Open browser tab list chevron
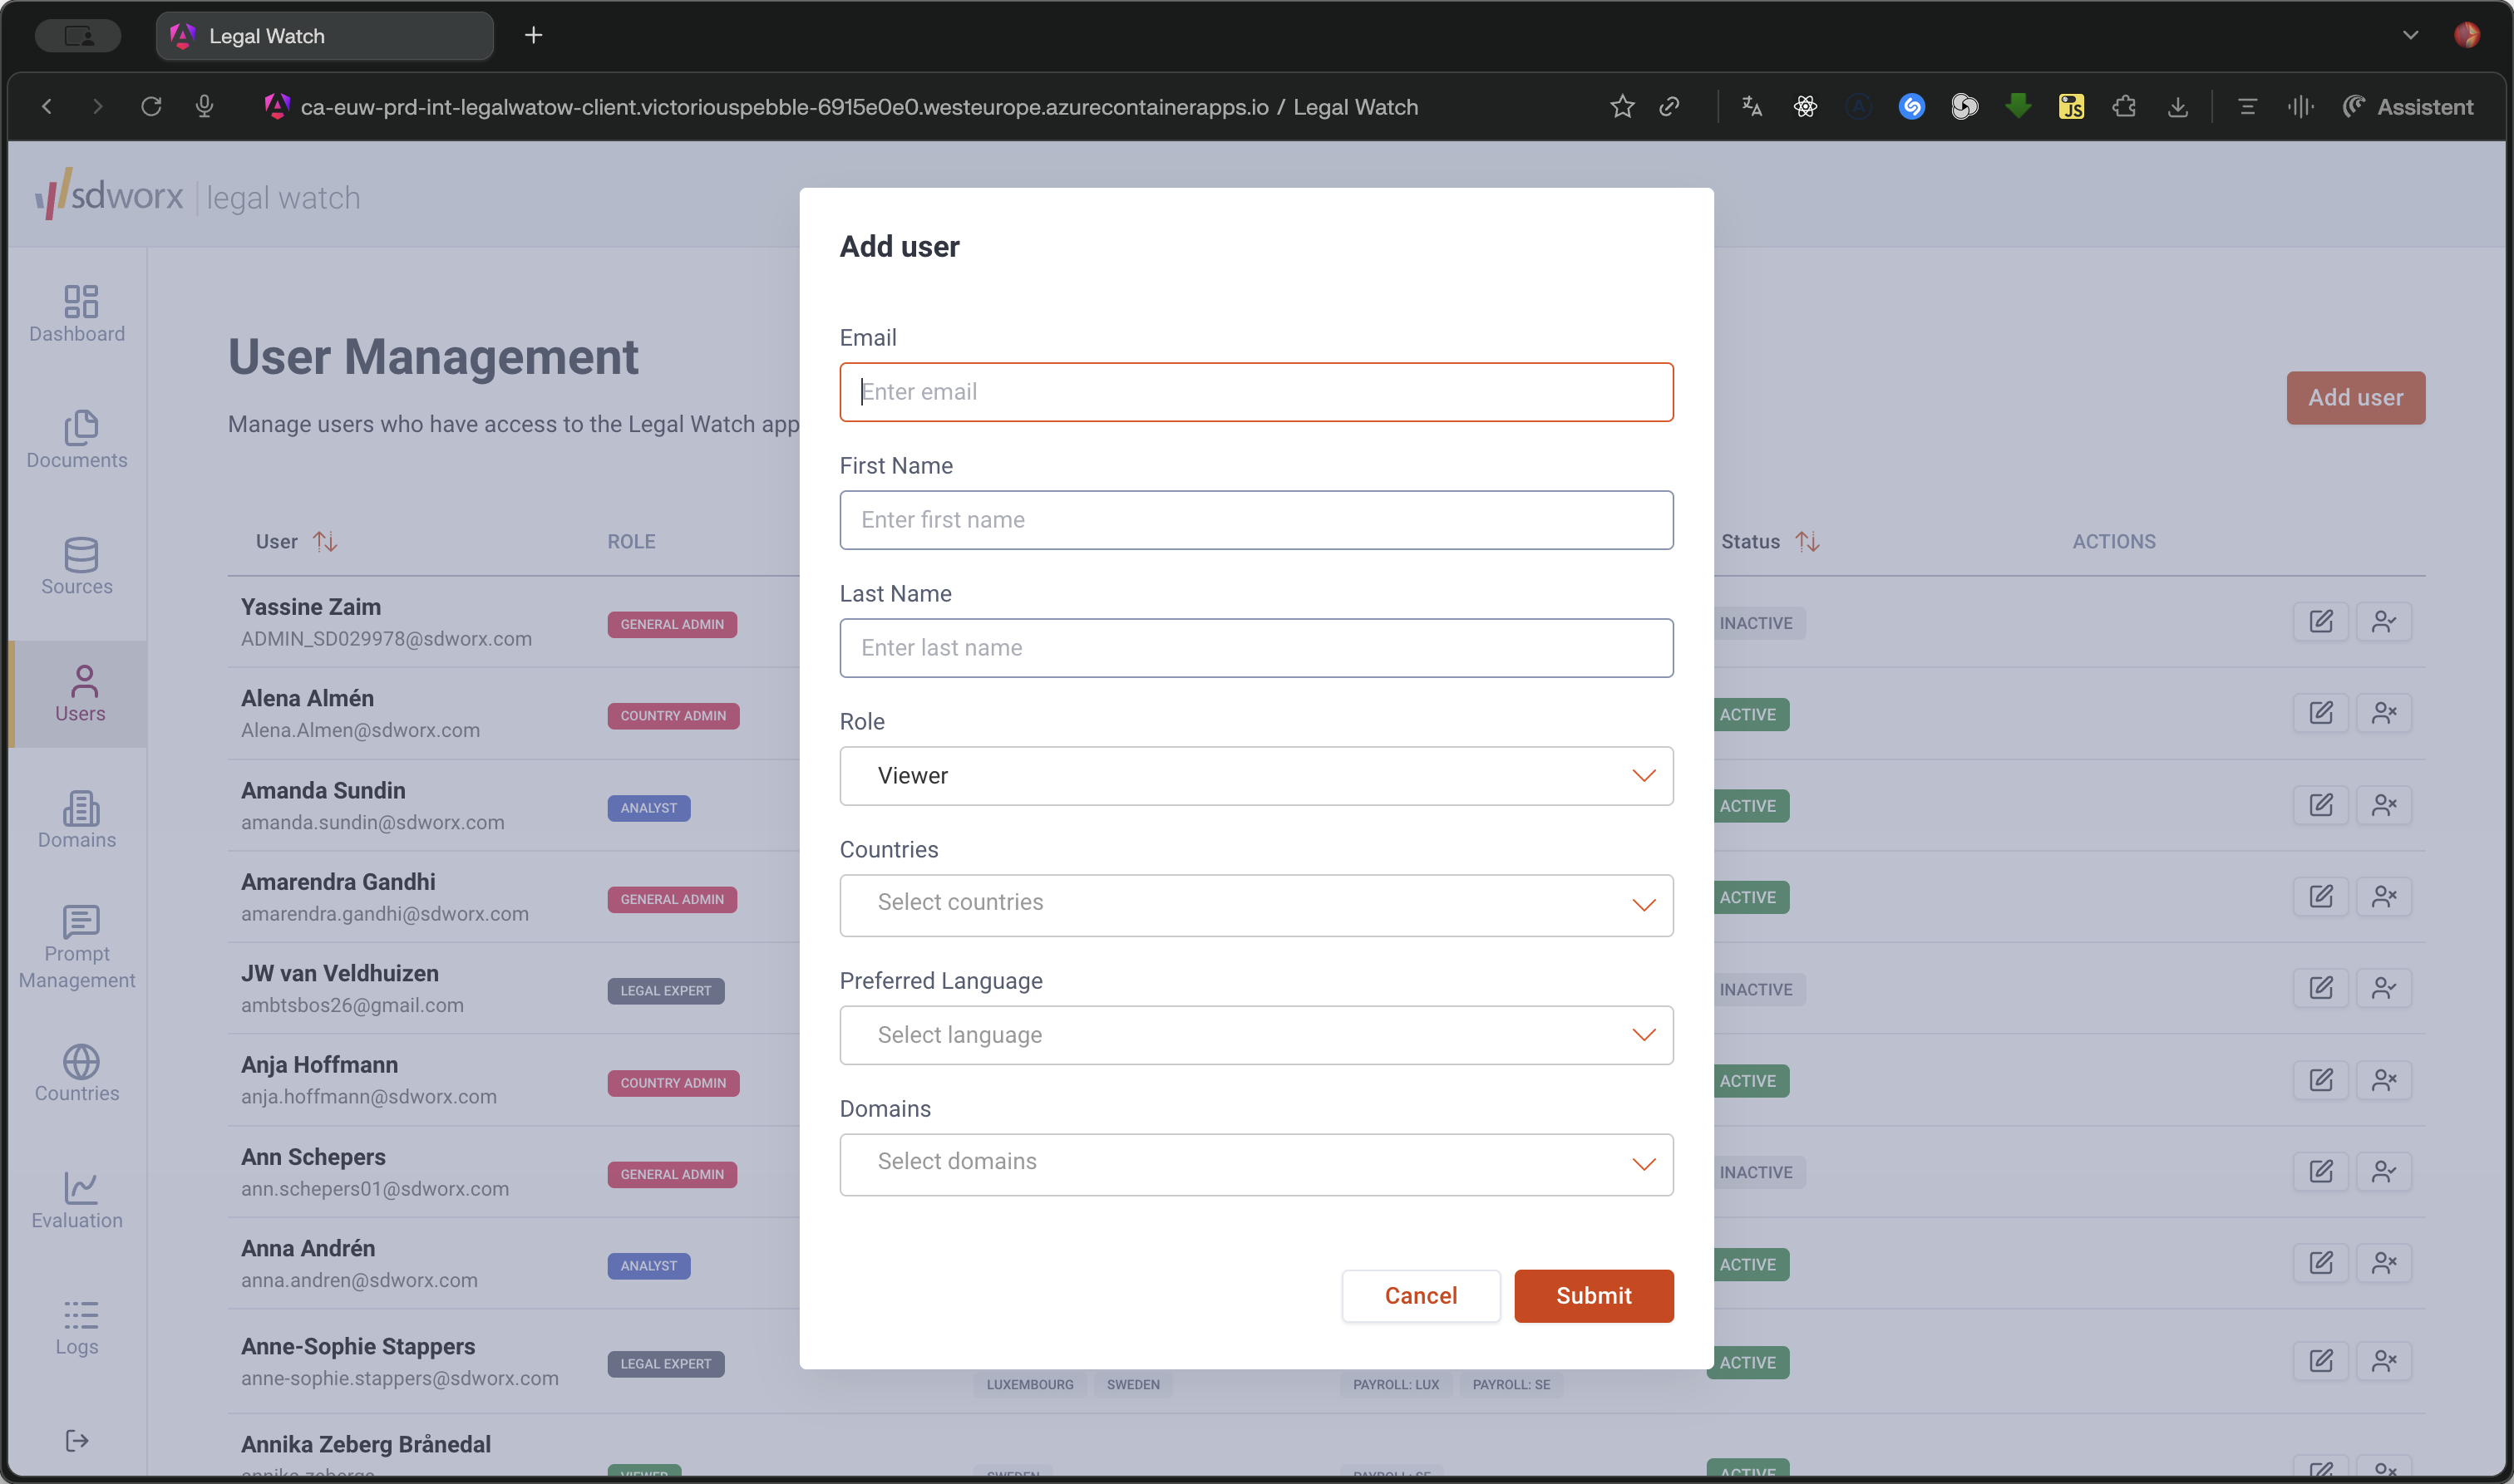2514x1484 pixels. coord(2410,35)
